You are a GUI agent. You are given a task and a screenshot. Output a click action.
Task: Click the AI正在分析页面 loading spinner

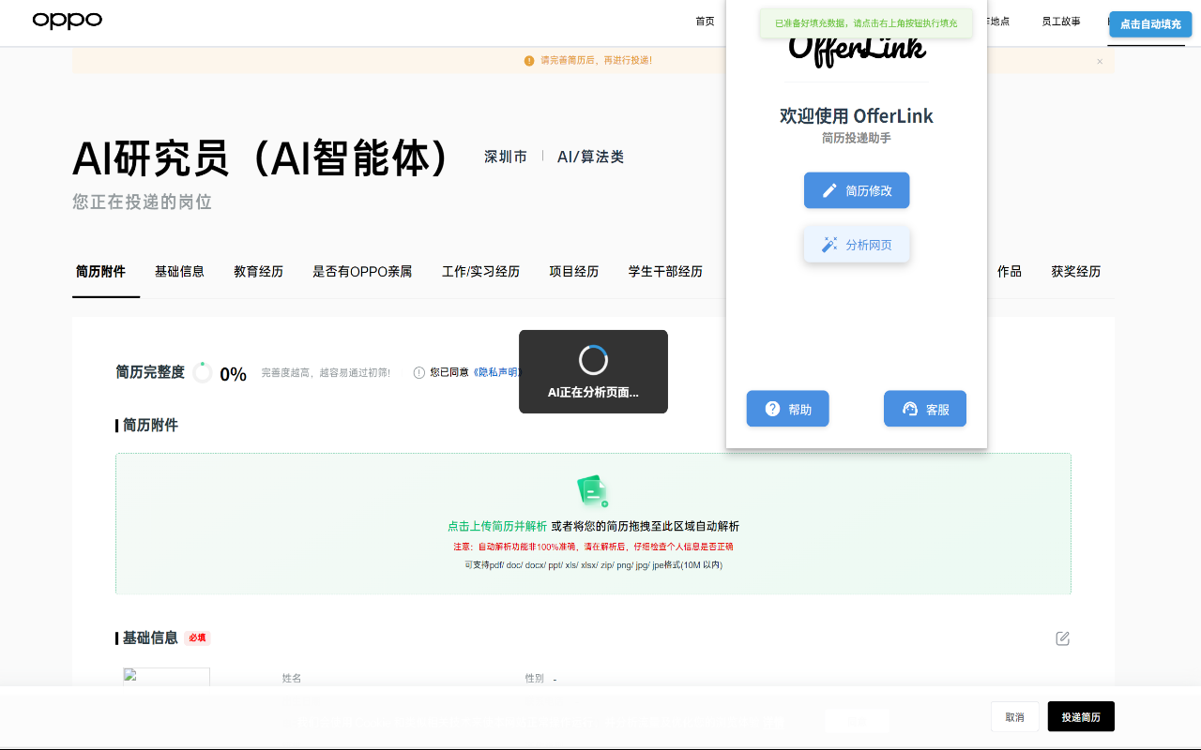click(593, 360)
